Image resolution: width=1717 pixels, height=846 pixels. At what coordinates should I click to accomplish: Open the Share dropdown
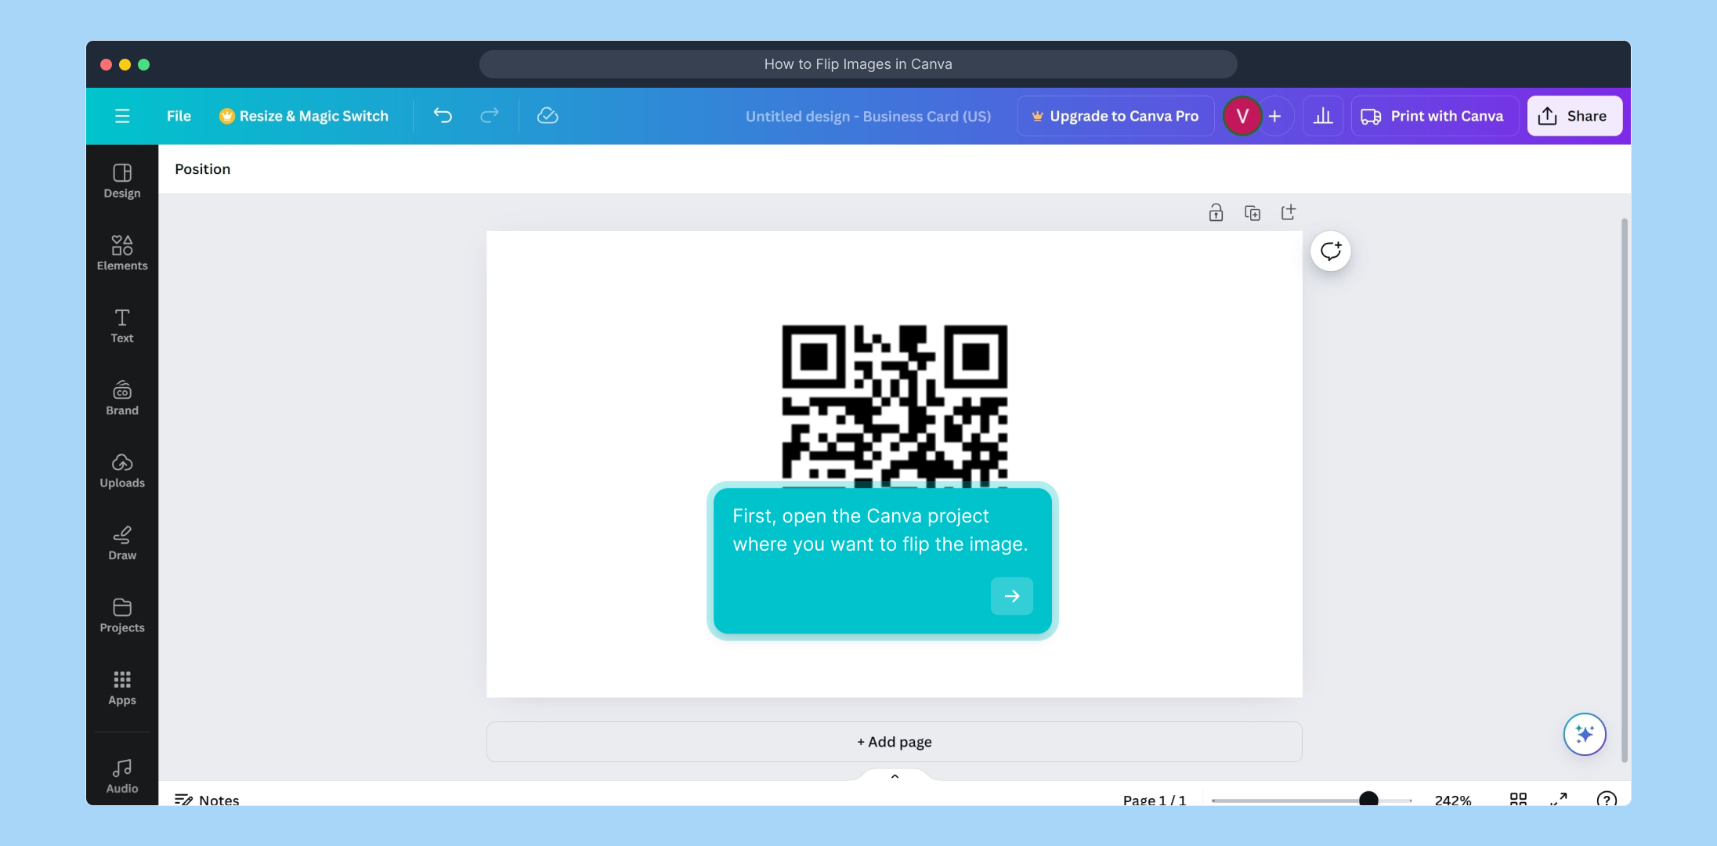coord(1574,116)
